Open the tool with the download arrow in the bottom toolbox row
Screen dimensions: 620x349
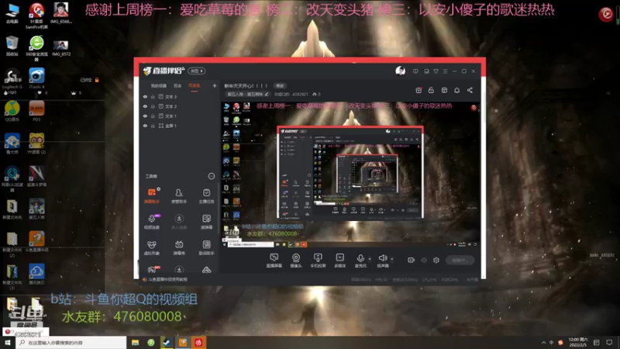click(179, 269)
